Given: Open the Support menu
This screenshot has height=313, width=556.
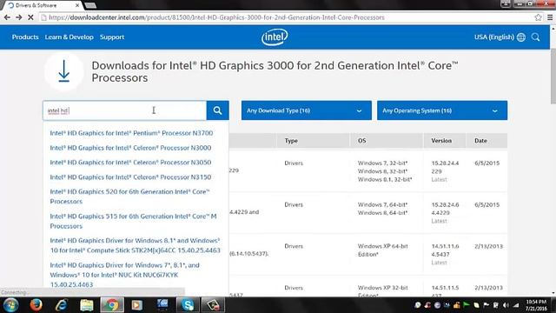Looking at the screenshot, I should (x=112, y=37).
